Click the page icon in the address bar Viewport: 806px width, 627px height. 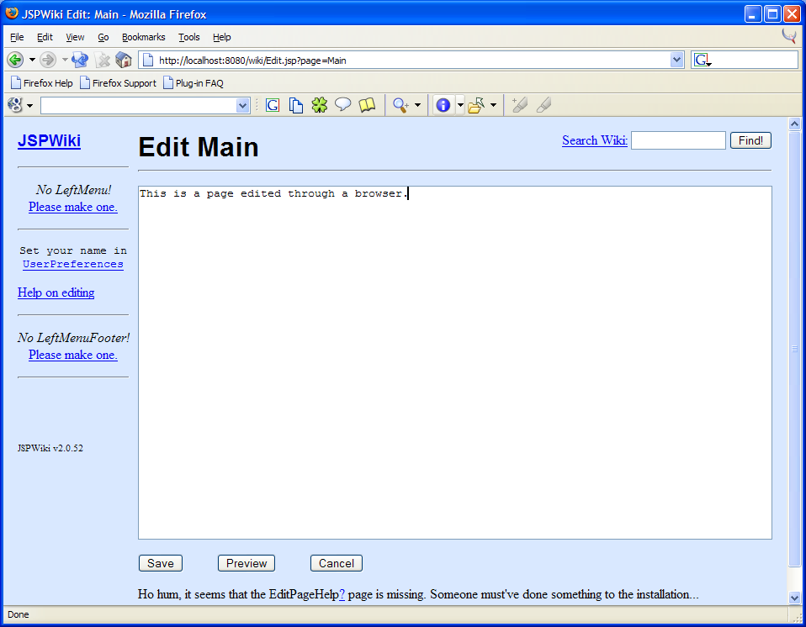tap(148, 60)
